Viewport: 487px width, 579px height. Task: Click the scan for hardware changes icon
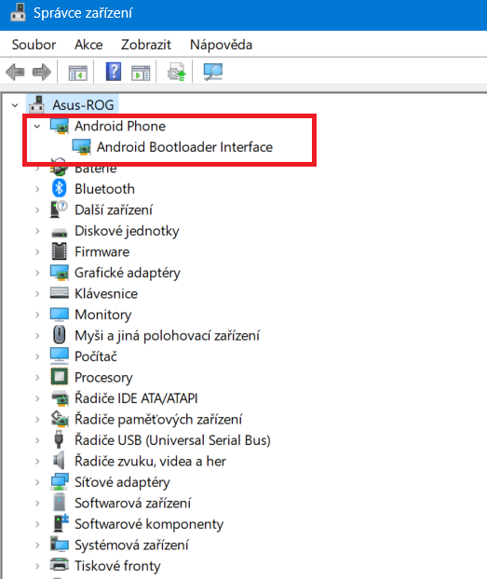click(213, 72)
